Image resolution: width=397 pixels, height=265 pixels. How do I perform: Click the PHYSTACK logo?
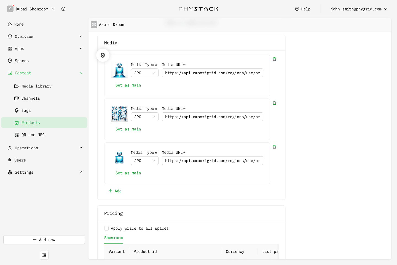pos(198,9)
